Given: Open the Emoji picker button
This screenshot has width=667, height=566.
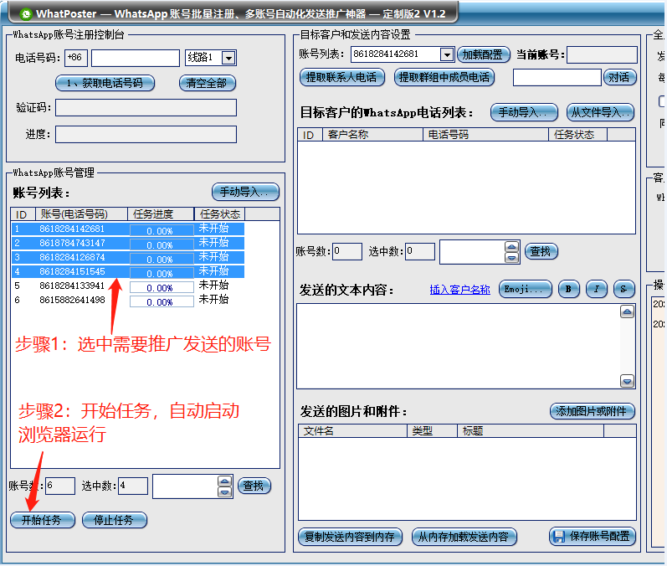Looking at the screenshot, I should pos(526,290).
